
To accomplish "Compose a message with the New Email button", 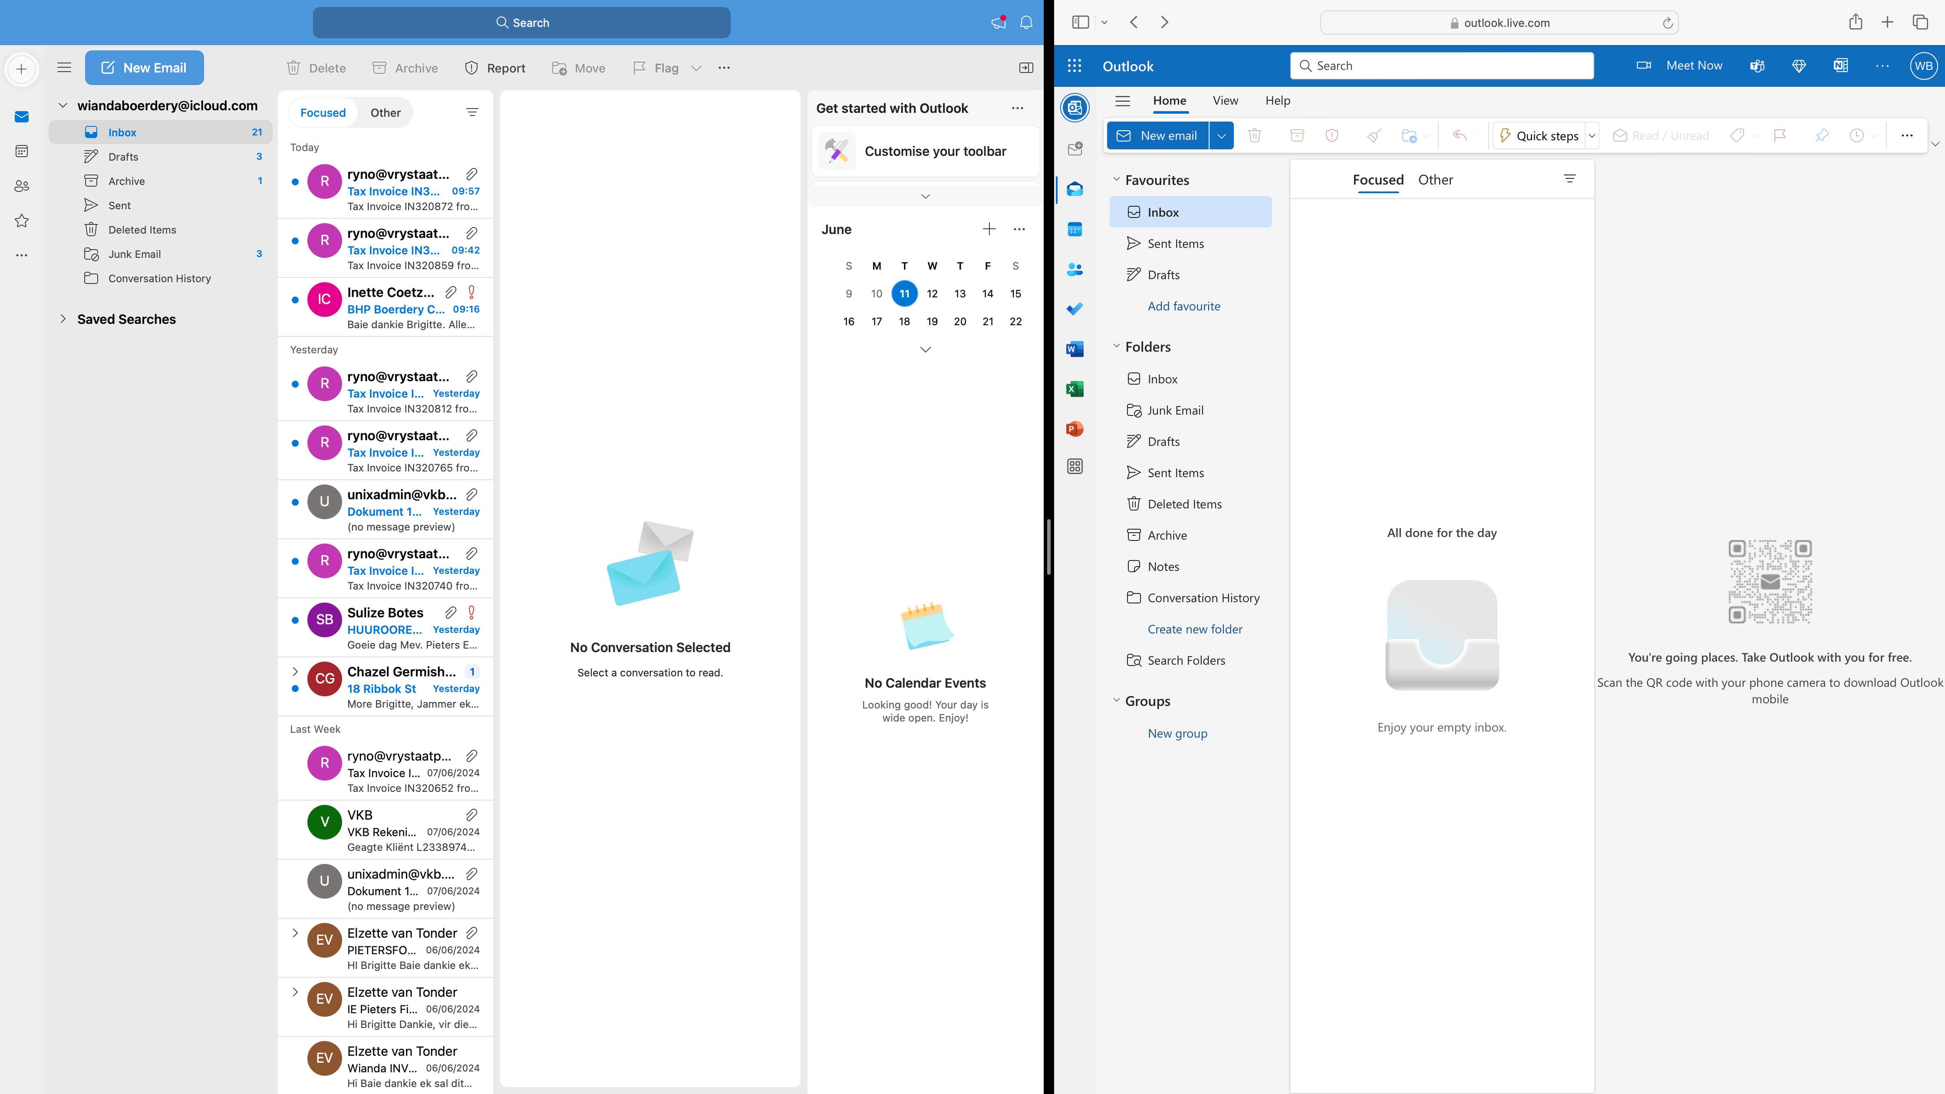I will tap(144, 67).
